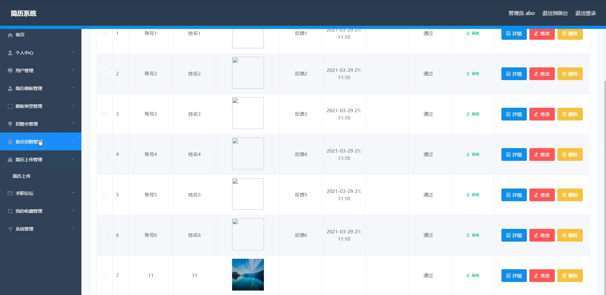Collapse the 简历上传管理 menu arrow
606x295 pixels.
pos(73,159)
